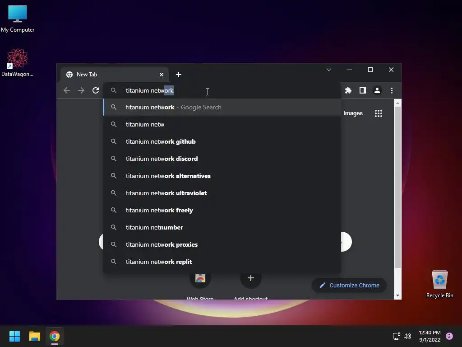
Task: Close the New Tab tab
Action: pyautogui.click(x=162, y=75)
